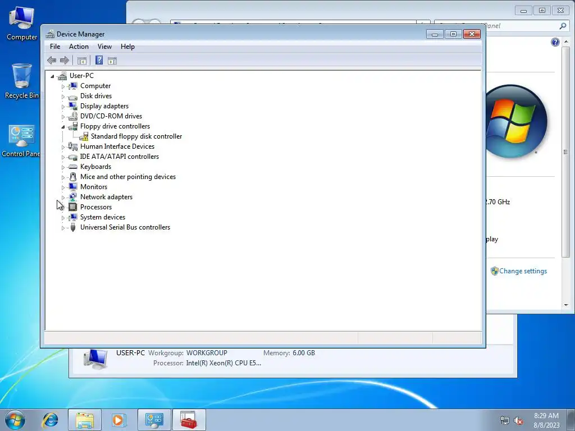Click the DVD/CD-ROM drives icon
This screenshot has width=575, height=431.
click(x=73, y=116)
